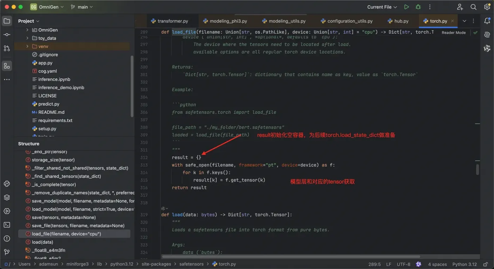Open predict.py in project tree

(x=49, y=104)
